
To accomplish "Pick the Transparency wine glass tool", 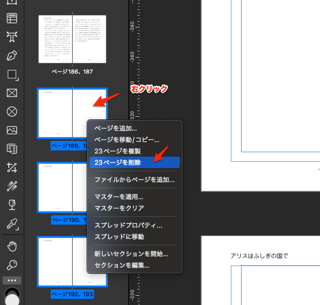I will click(x=12, y=205).
